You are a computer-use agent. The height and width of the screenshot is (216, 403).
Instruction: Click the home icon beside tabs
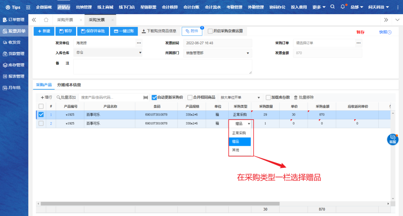pos(46,20)
